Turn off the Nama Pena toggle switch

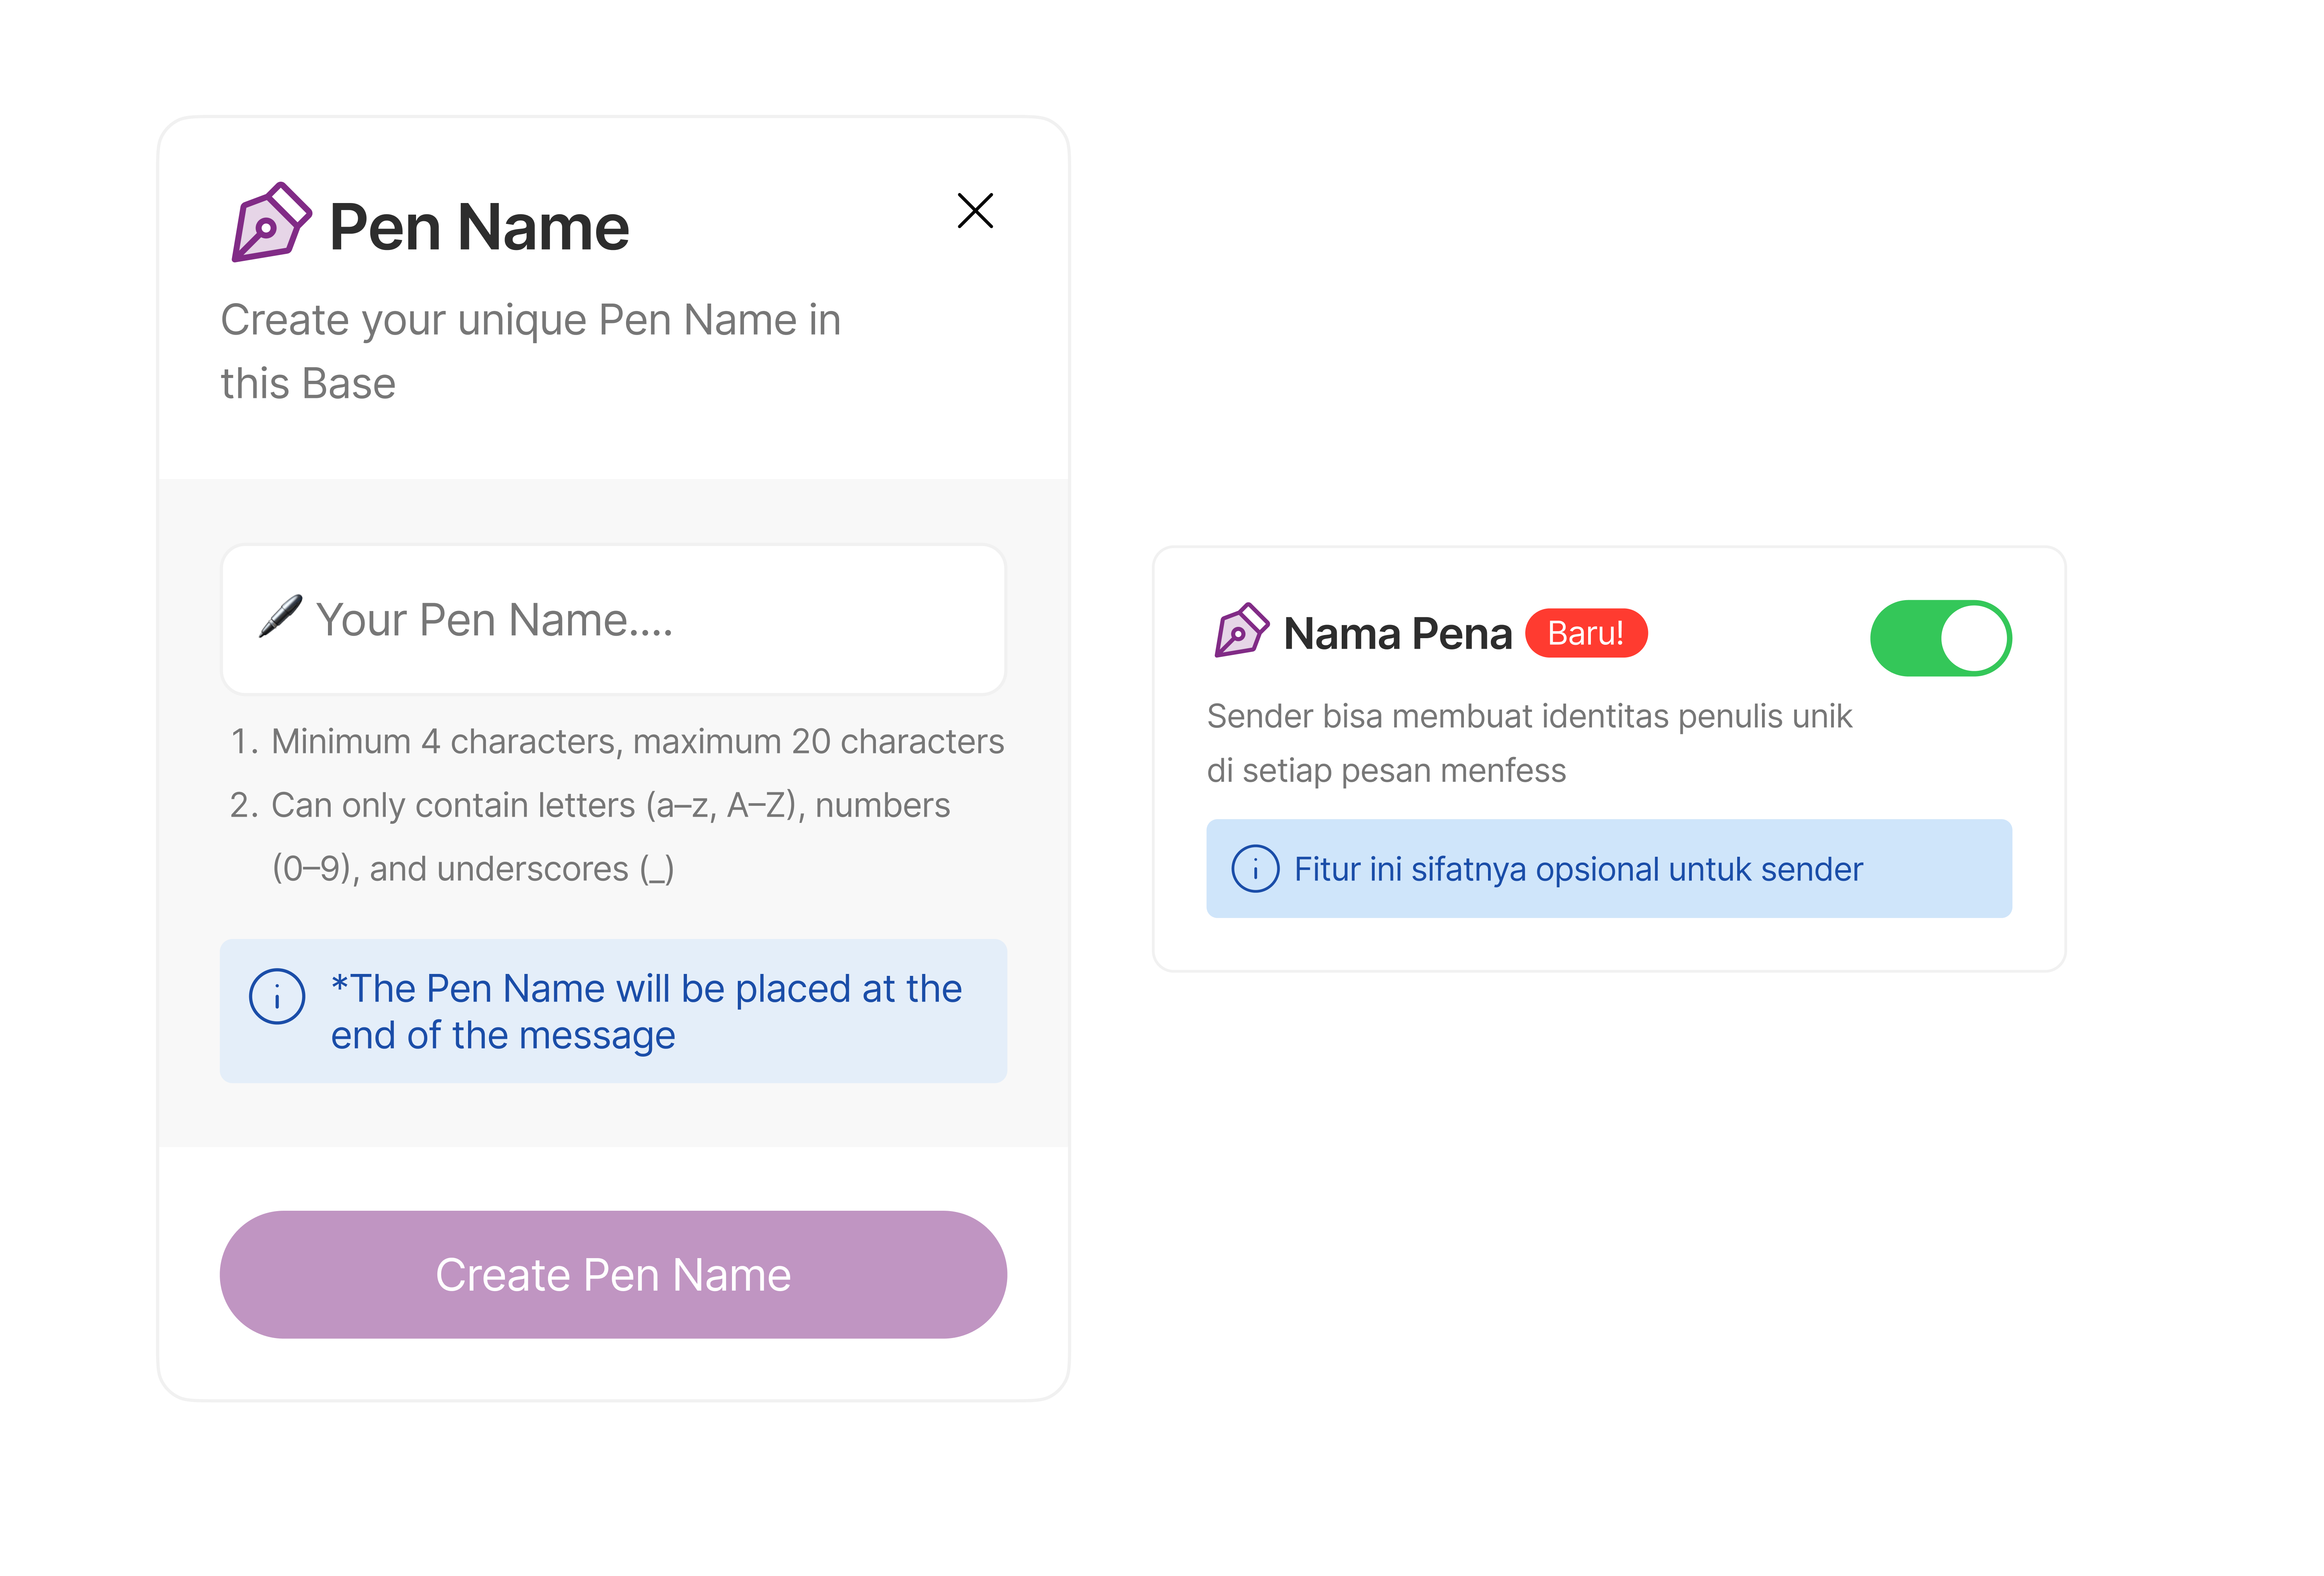pos(1940,638)
